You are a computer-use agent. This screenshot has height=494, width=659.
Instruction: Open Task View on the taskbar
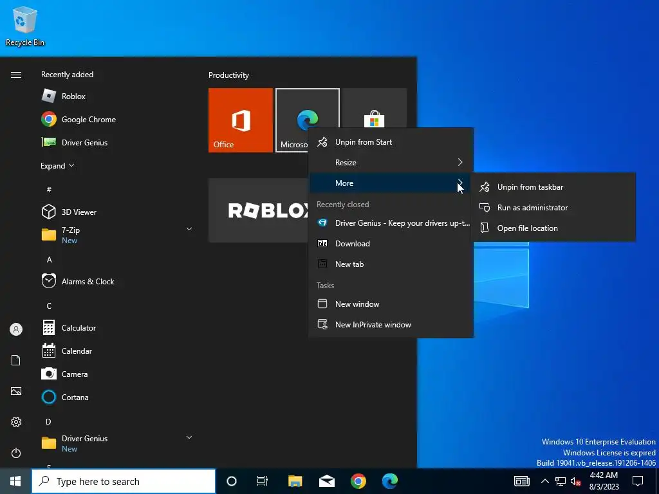(x=263, y=481)
